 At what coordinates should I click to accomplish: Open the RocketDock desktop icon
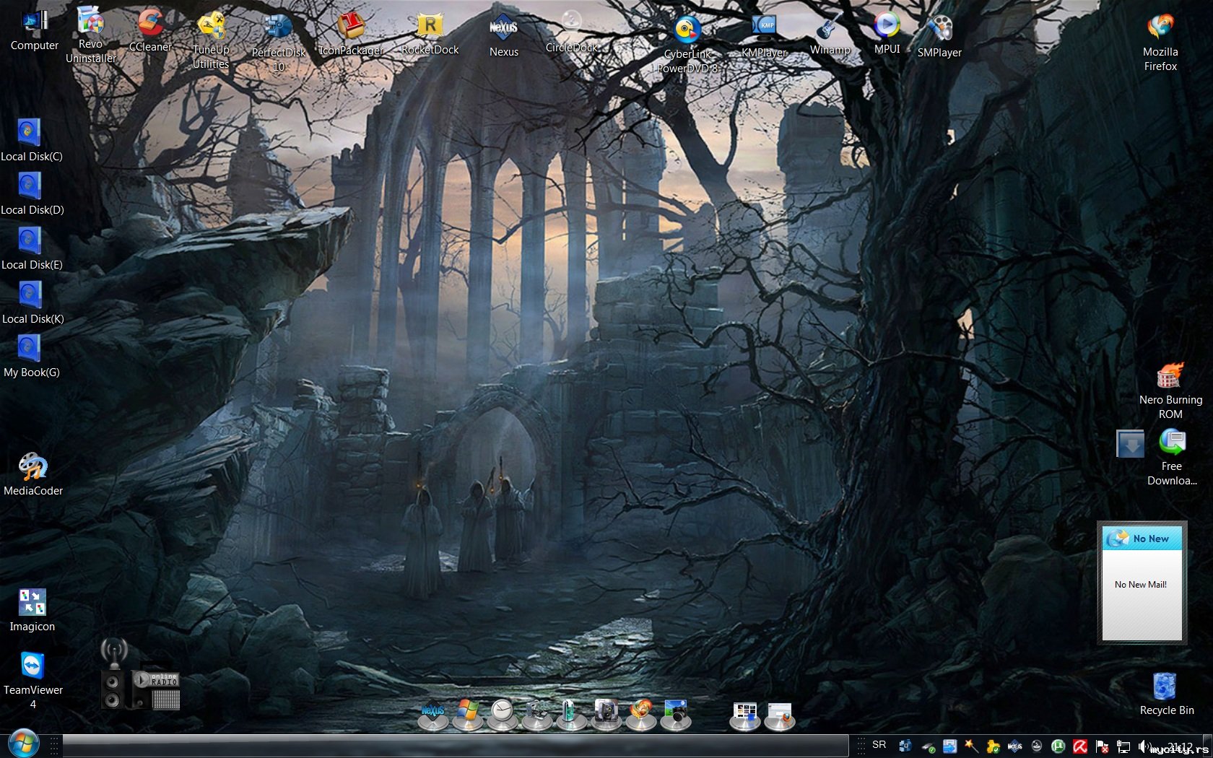tap(430, 34)
